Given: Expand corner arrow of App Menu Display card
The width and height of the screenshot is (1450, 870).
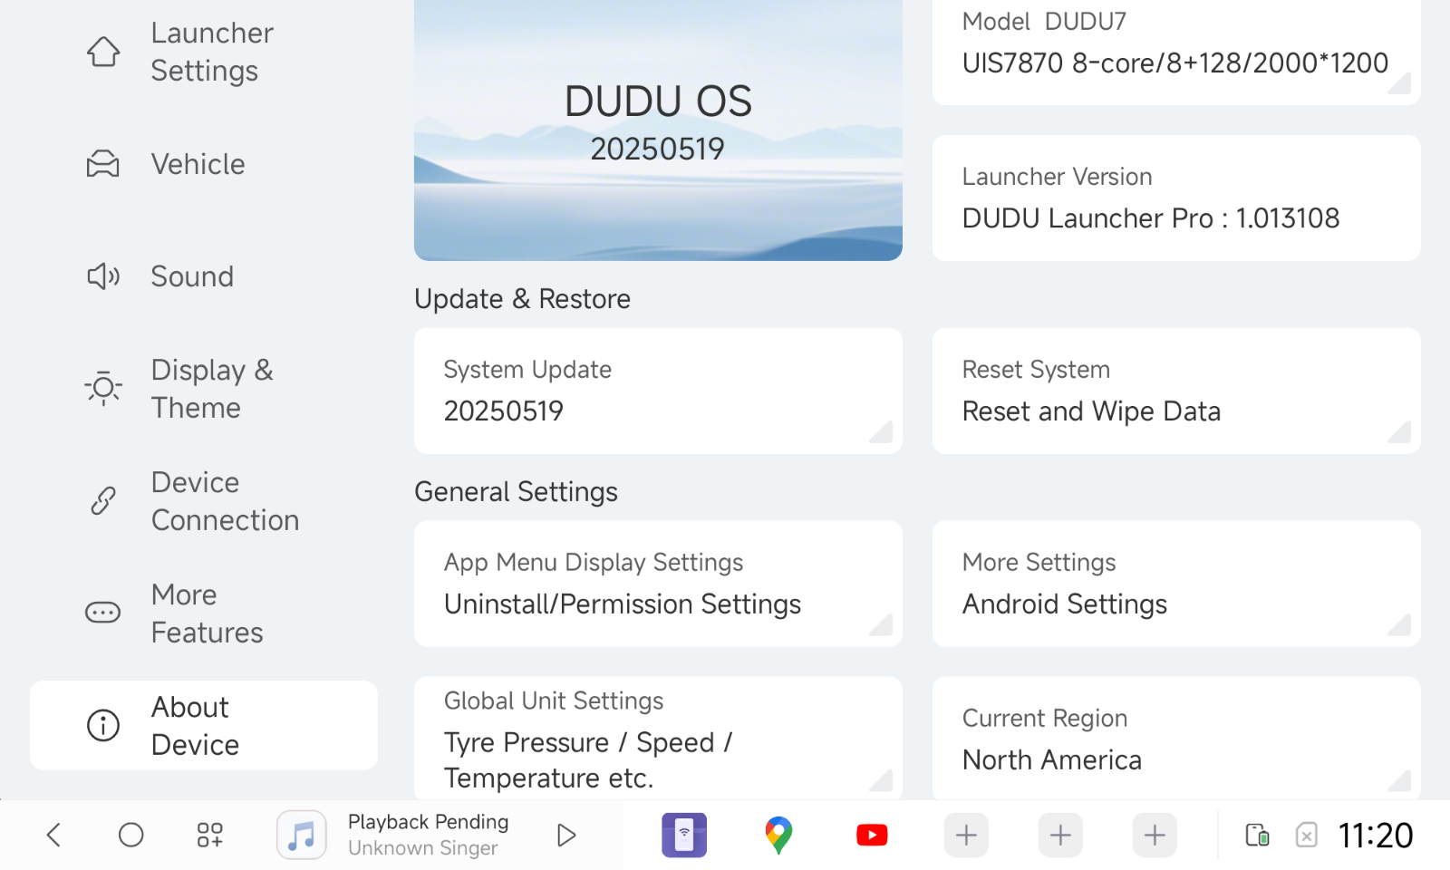Looking at the screenshot, I should click(883, 626).
